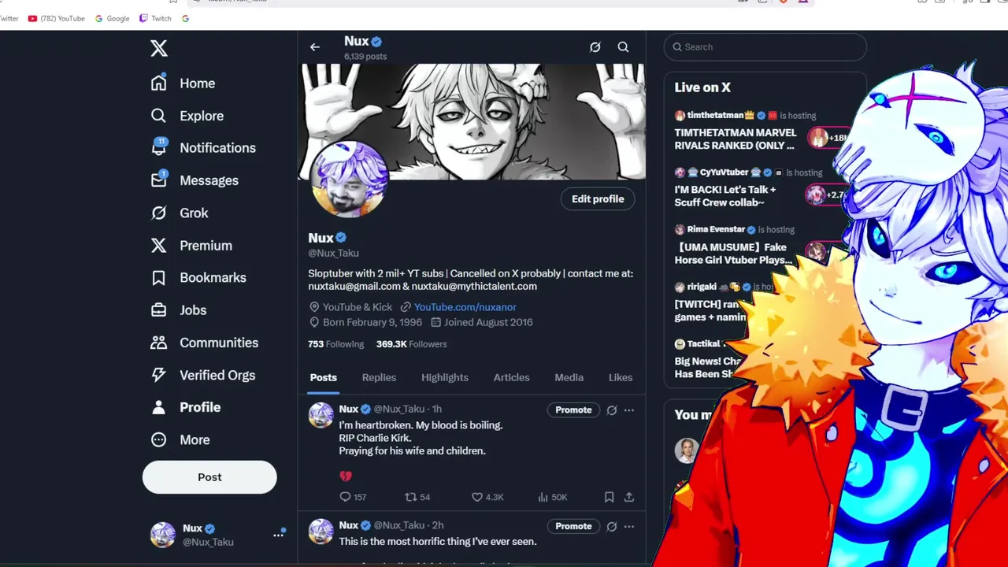Like the RIP Charlie Kirk post
This screenshot has height=567, width=1008.
click(487, 497)
